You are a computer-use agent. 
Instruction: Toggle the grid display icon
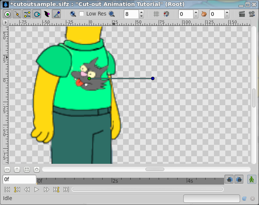point(156,14)
